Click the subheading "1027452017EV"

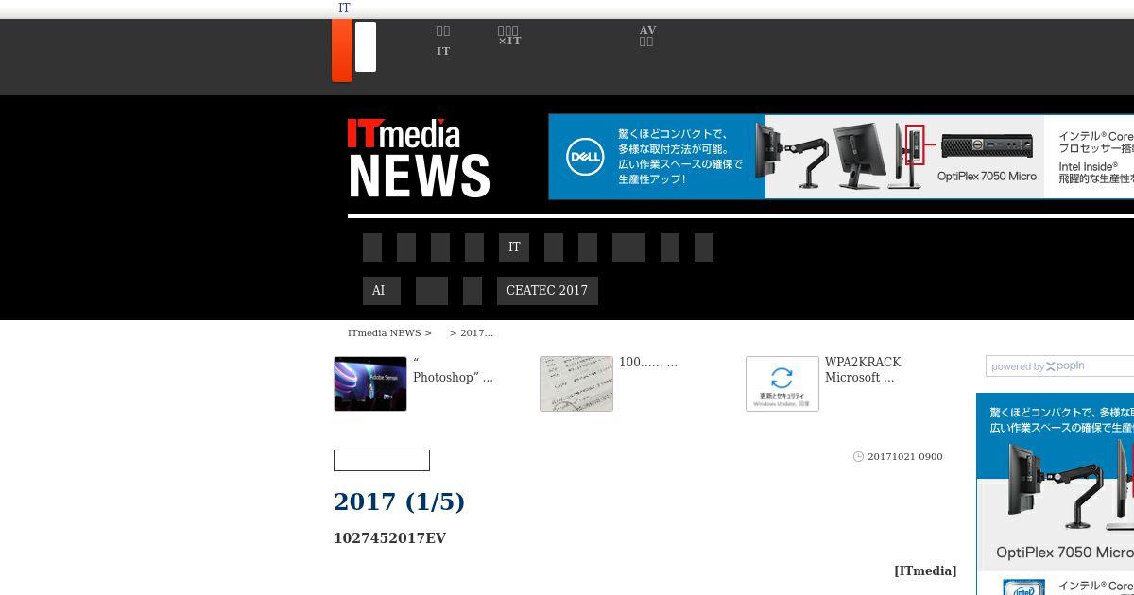click(x=389, y=538)
